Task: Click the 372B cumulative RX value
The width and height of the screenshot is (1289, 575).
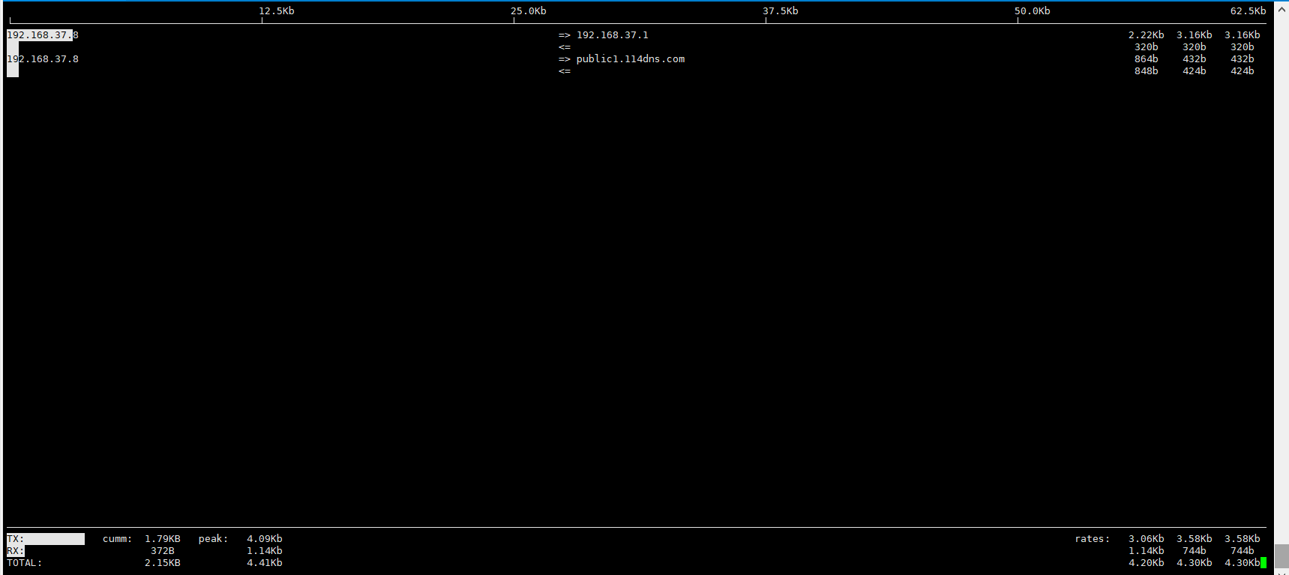Action: pos(163,551)
